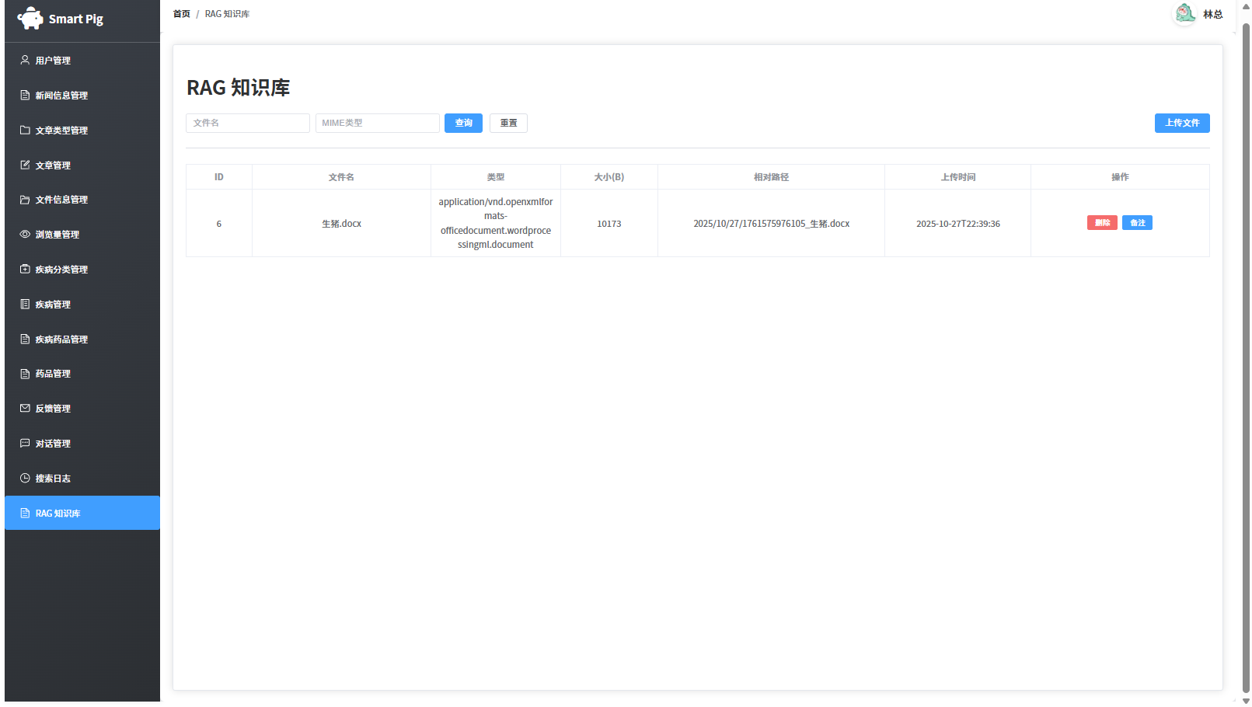Viewport: 1252px width, 707px height.
Task: Click the RAG 知识库 sidebar document icon
Action: tap(25, 513)
